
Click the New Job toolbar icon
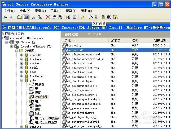tap(115, 17)
